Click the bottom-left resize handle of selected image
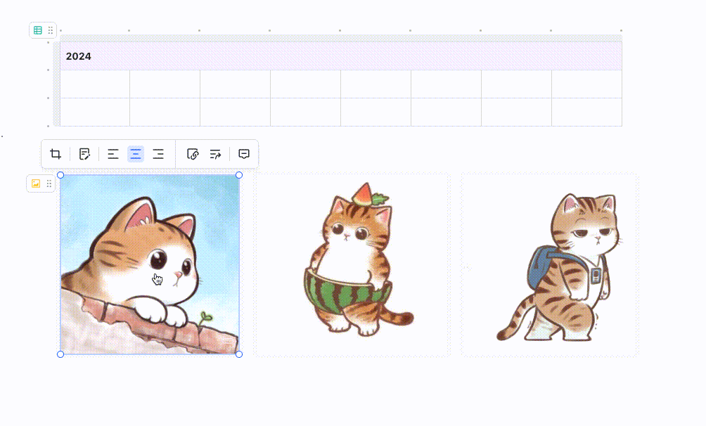The width and height of the screenshot is (706, 426). (60, 354)
